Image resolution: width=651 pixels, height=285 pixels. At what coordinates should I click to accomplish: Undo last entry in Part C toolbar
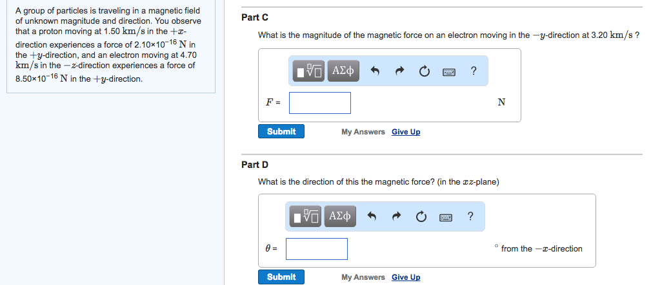(x=375, y=71)
